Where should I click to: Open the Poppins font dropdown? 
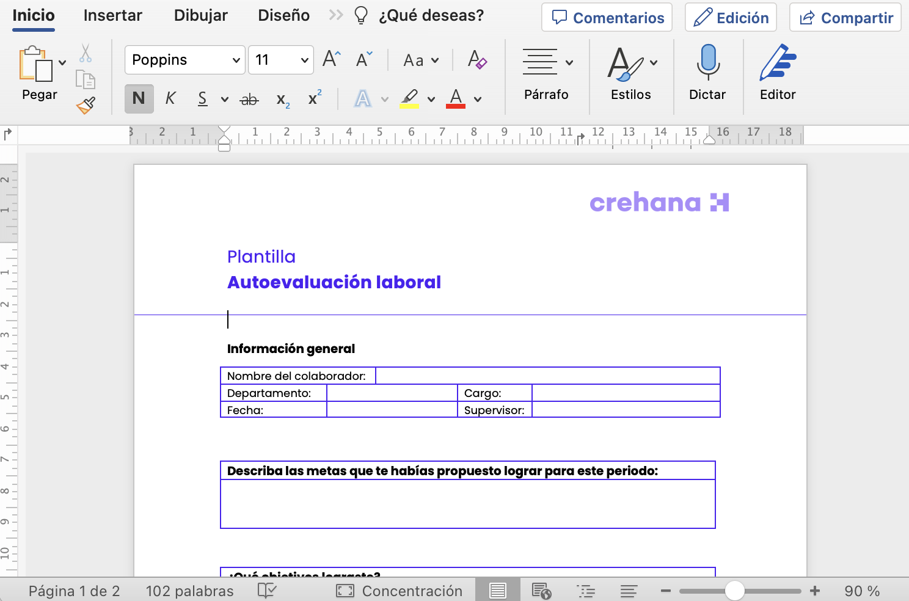coord(183,60)
